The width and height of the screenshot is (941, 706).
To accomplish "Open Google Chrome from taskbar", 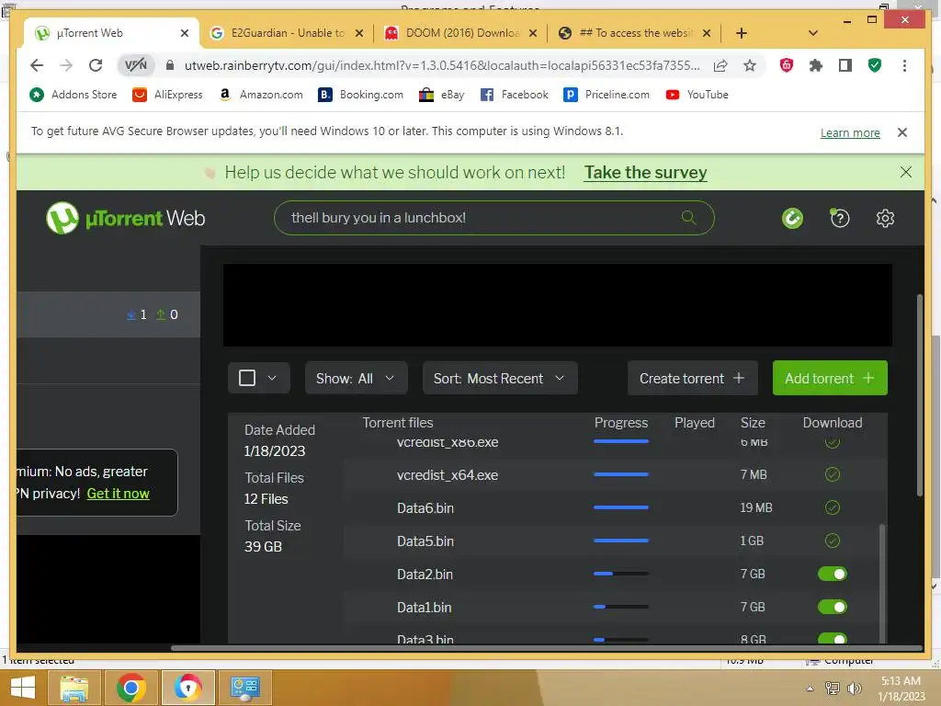I will 130,688.
